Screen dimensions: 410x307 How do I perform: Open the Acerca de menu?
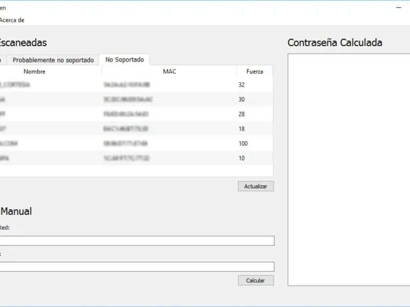[x=12, y=20]
